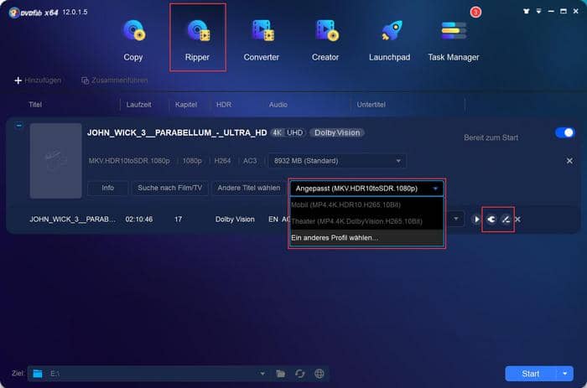Click the Audio column header
The image size is (587, 388).
click(x=278, y=105)
